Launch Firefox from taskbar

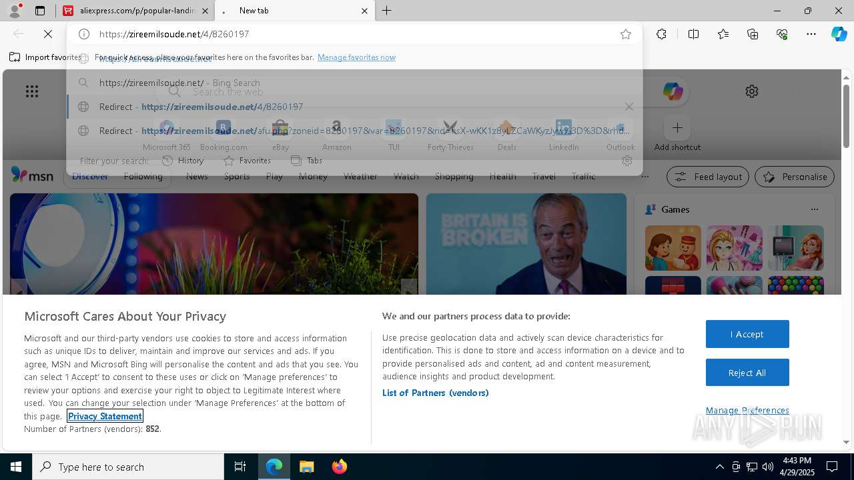[x=339, y=467]
